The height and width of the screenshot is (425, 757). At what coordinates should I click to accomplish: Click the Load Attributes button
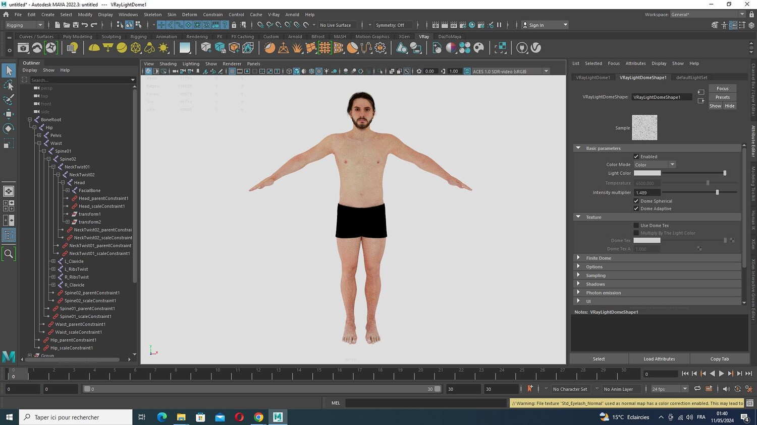tap(659, 359)
